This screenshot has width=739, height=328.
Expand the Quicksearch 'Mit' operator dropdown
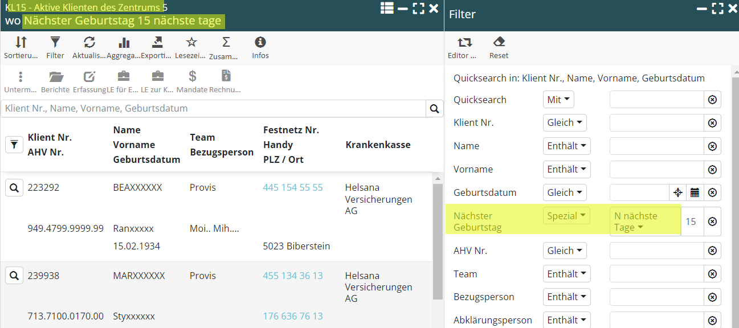[558, 100]
